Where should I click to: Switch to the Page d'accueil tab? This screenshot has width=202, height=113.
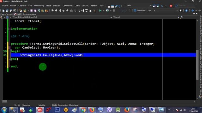[x=6, y=14]
